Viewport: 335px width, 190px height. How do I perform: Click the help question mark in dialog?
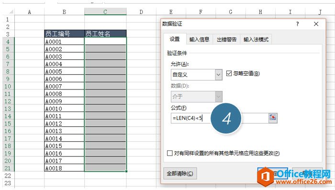297,24
